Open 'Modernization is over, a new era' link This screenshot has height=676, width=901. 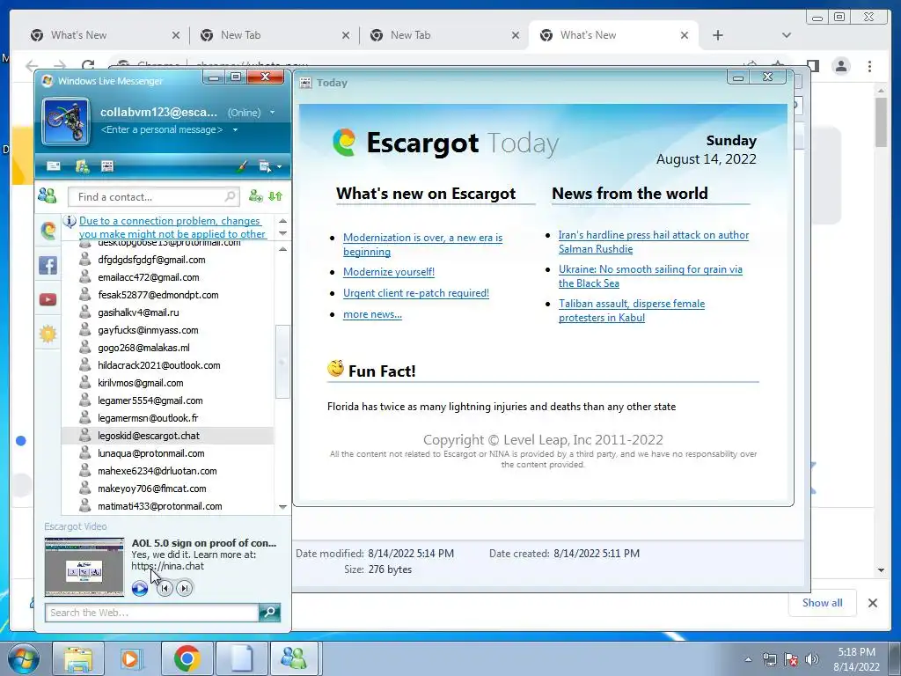pos(422,245)
